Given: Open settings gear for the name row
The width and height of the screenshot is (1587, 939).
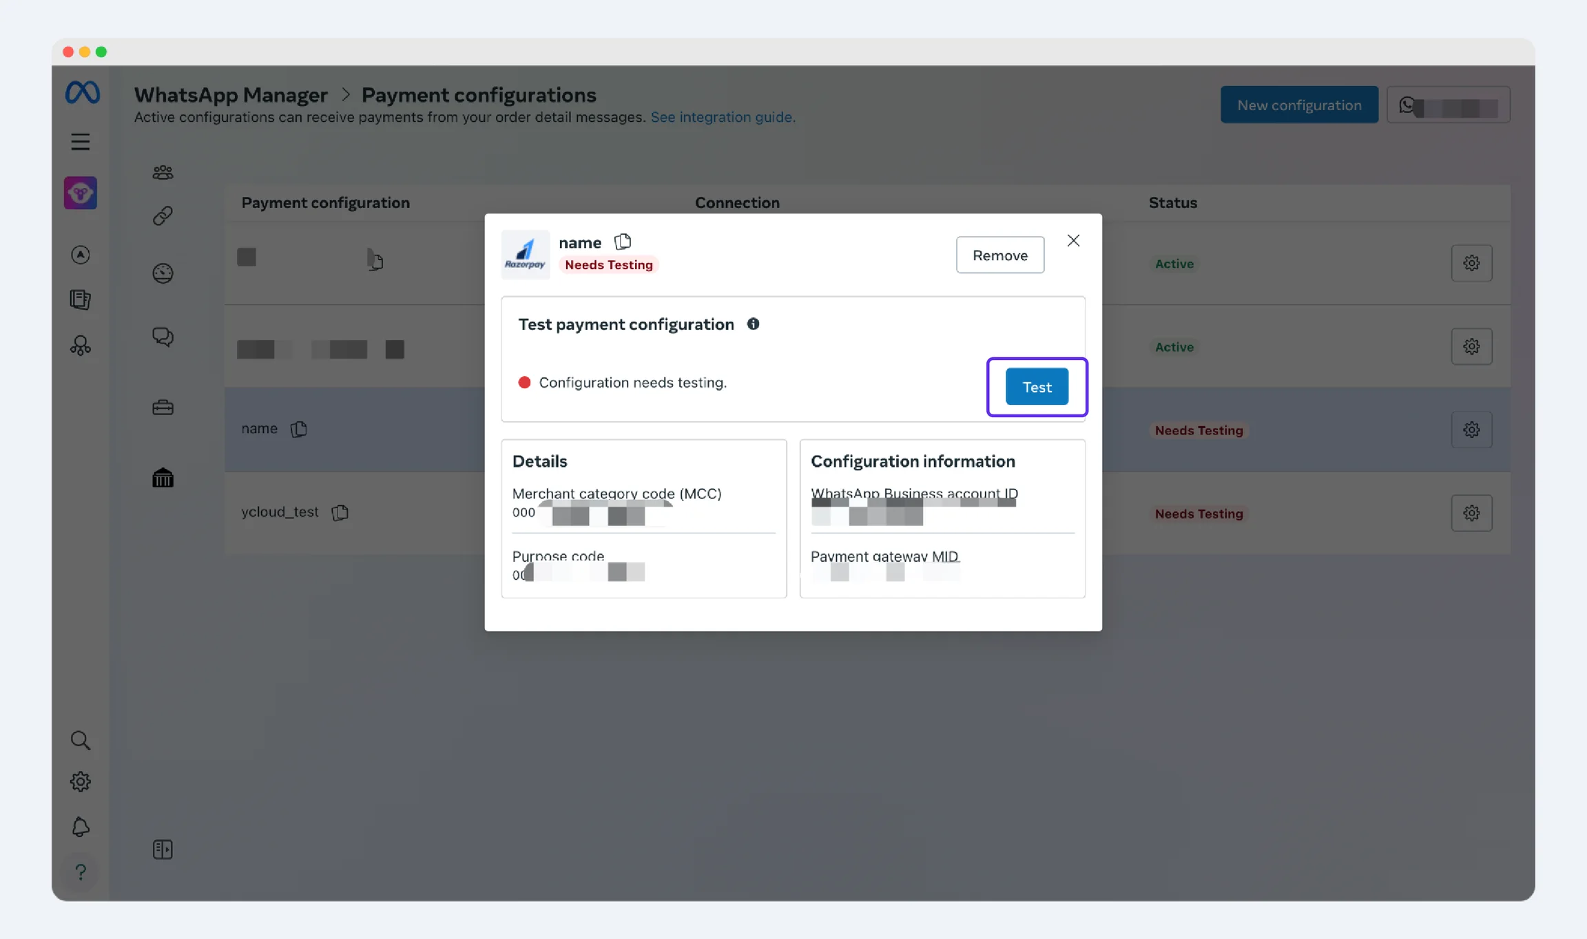Looking at the screenshot, I should point(1471,430).
